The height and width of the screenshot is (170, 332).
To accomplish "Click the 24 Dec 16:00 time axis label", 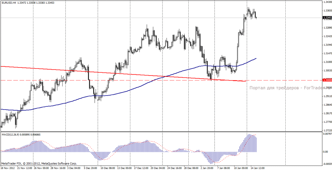I will [x=175, y=168].
